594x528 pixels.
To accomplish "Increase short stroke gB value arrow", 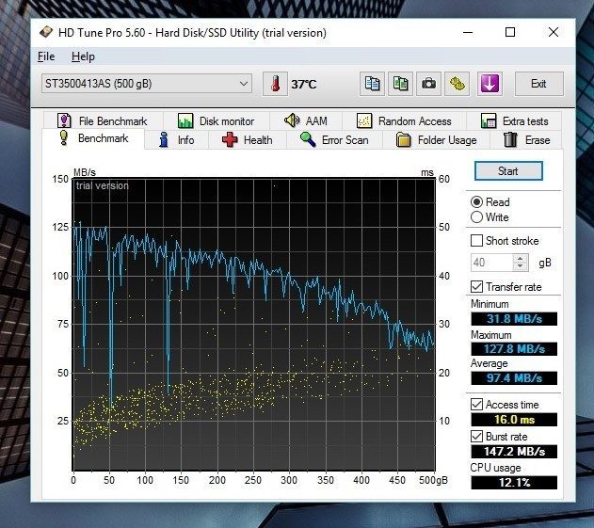I will tap(521, 258).
